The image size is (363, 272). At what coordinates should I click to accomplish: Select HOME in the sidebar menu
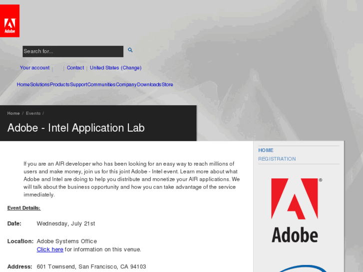[x=266, y=150]
